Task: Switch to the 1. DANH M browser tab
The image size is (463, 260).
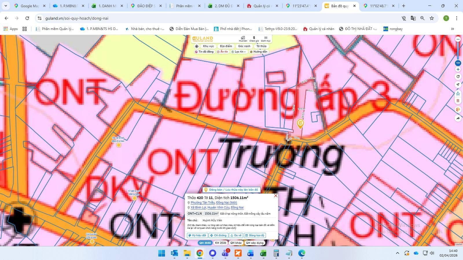Action: 107,6
